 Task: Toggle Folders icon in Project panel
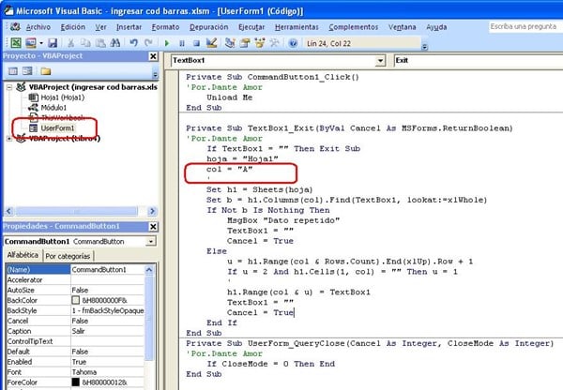pos(45,73)
